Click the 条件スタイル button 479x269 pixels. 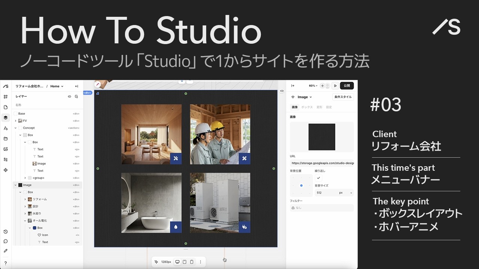pyautogui.click(x=343, y=97)
